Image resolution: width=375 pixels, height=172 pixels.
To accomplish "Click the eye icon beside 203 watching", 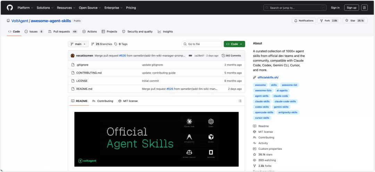I will coord(255,160).
